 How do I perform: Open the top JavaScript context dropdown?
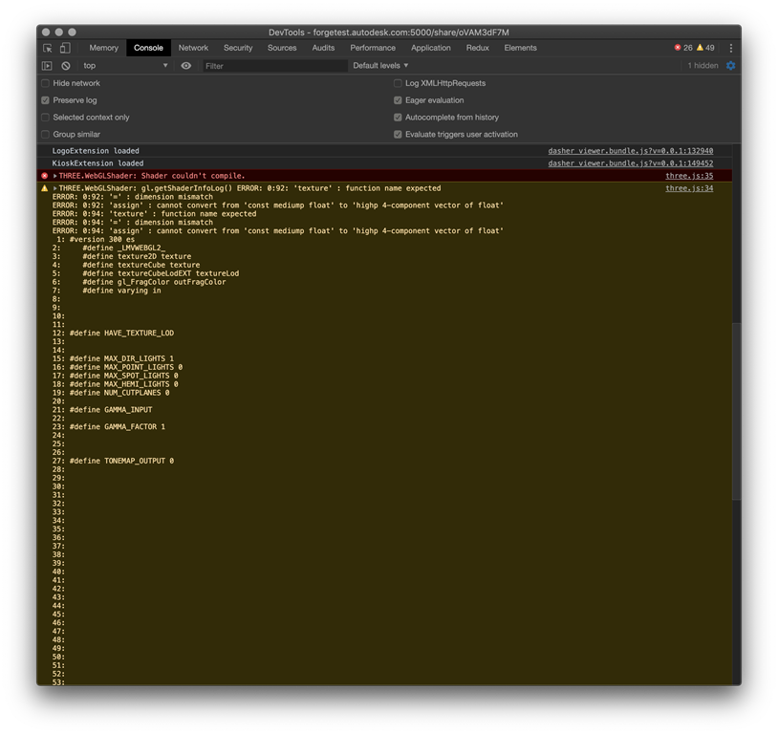tap(124, 66)
